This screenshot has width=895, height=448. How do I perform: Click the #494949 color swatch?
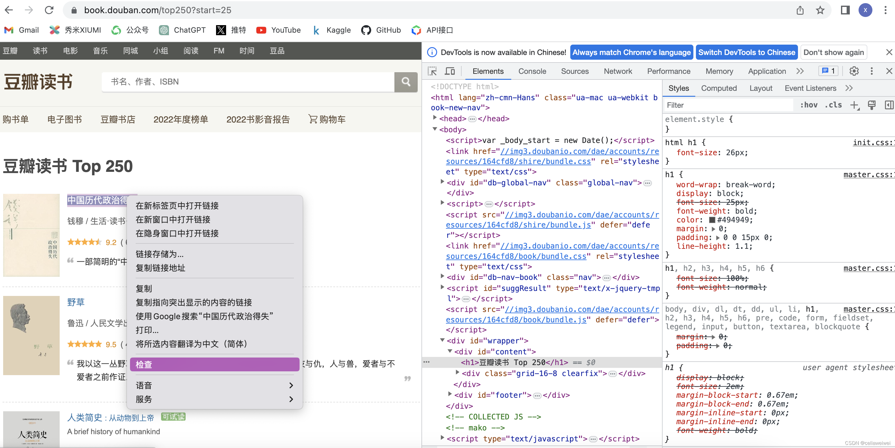click(x=712, y=220)
